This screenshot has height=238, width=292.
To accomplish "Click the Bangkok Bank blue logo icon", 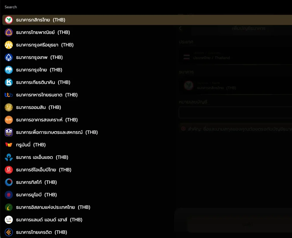I will tap(9, 57).
